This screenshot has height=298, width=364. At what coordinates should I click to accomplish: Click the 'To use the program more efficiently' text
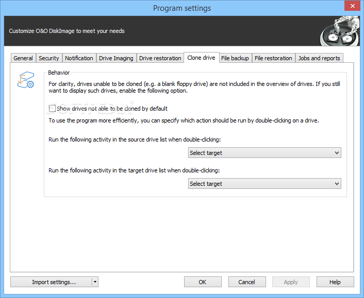click(x=184, y=120)
